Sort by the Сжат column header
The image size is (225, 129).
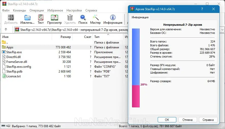point(83,37)
